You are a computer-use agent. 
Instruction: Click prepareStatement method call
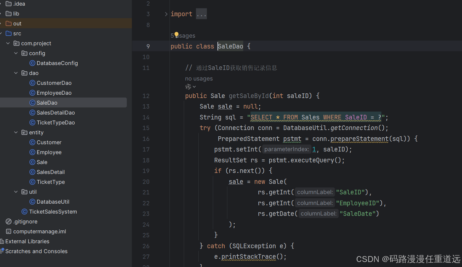point(360,139)
